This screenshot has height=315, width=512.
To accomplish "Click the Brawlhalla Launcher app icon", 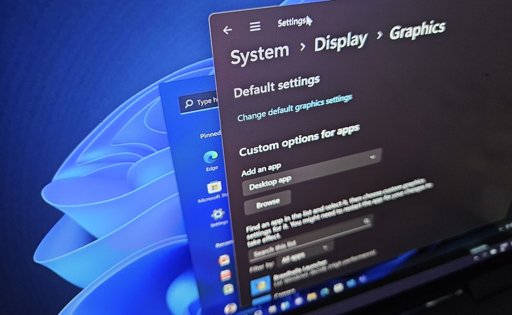I will pos(261,285).
